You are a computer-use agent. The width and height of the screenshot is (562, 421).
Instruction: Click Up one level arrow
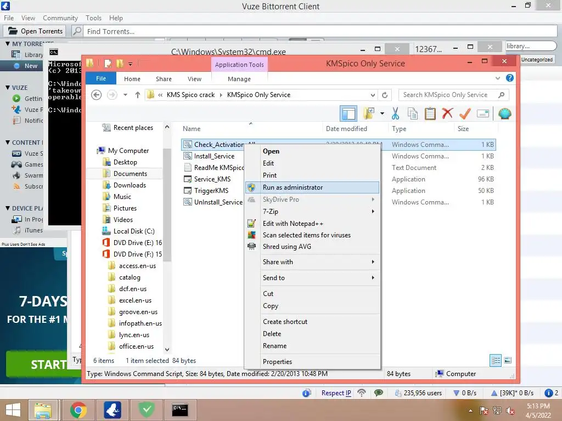coord(138,95)
